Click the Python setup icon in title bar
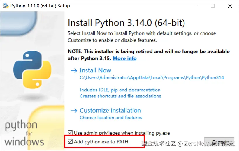Image resolution: width=239 pixels, height=151 pixels. 6,6
